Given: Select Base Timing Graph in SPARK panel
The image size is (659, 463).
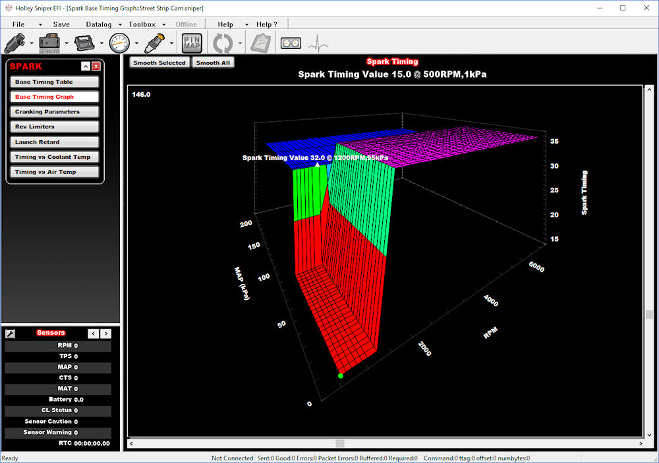Looking at the screenshot, I should point(55,97).
